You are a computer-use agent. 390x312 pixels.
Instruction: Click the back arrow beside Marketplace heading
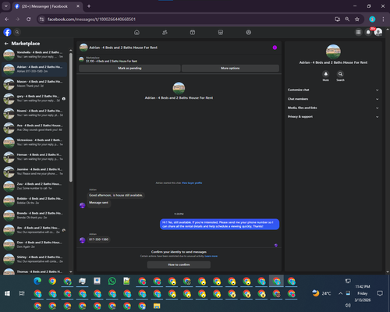pos(6,44)
